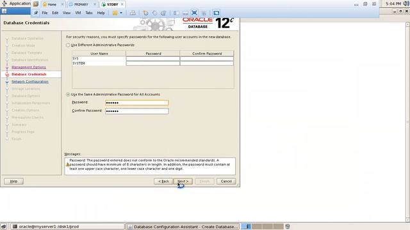Click the unity mode toolbar icon
This screenshot has width=410, height=230.
(204, 13)
